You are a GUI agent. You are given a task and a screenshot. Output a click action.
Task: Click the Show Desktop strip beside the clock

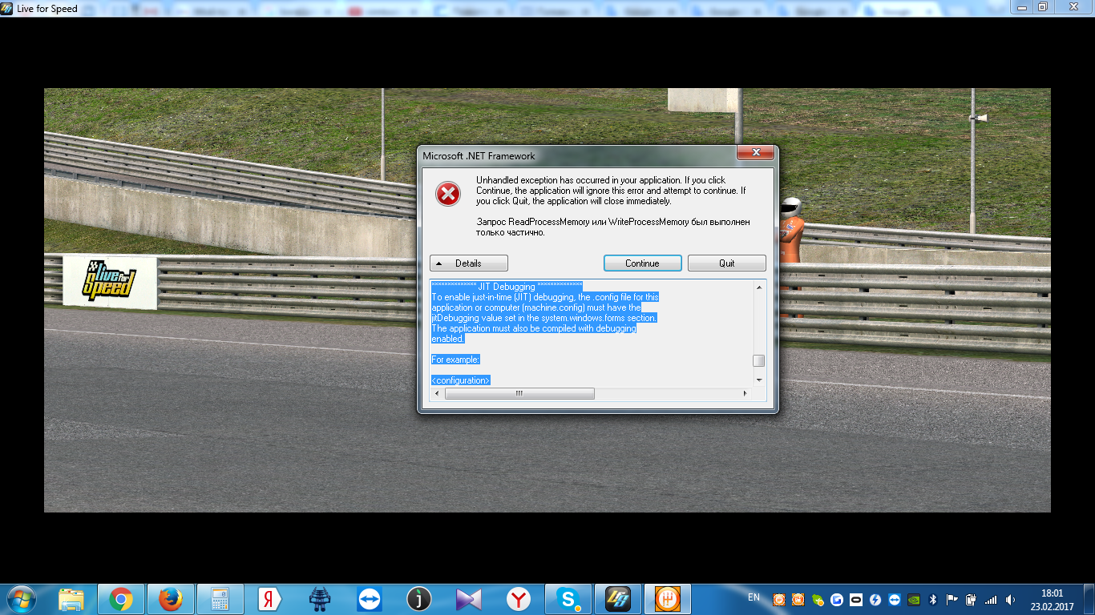(1089, 599)
